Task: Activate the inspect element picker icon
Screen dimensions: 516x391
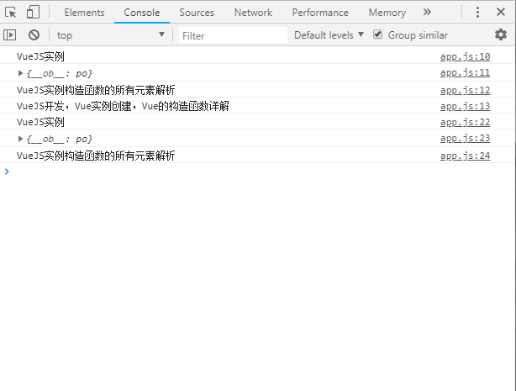Action: (11, 12)
